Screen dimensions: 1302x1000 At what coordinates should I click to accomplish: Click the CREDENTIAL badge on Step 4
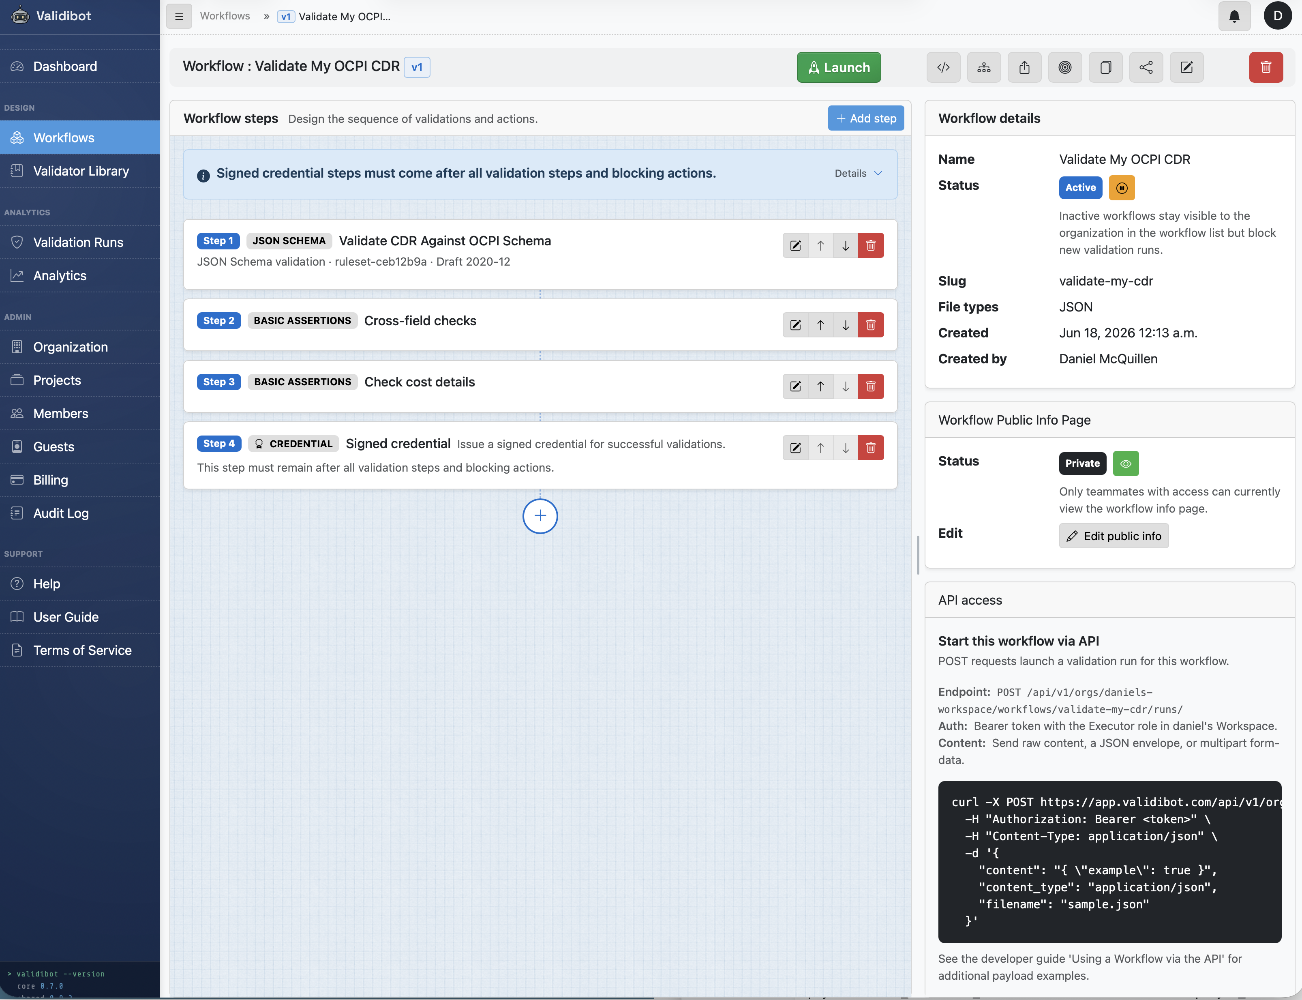click(x=293, y=444)
